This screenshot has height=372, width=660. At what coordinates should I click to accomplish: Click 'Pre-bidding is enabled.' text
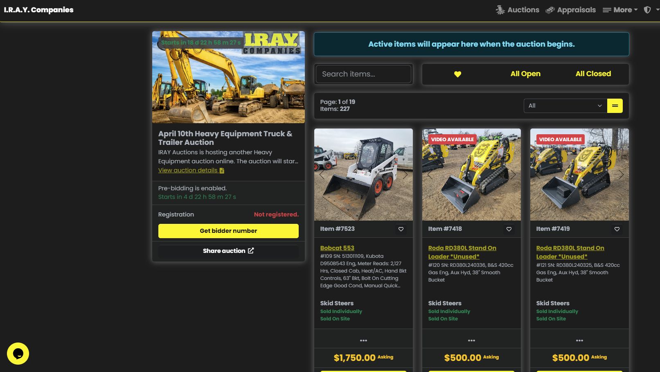(x=192, y=188)
